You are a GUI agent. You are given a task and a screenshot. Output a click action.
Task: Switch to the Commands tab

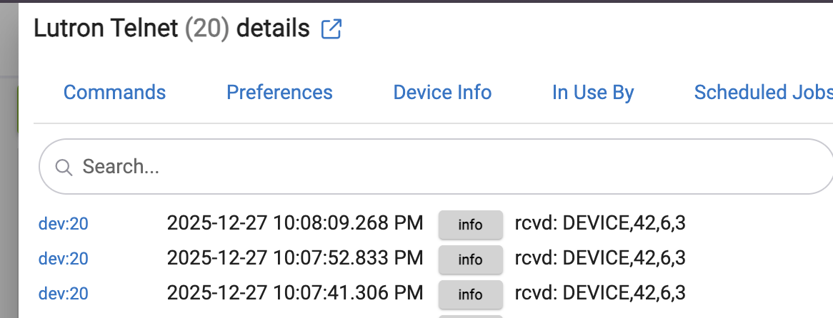pos(114,93)
